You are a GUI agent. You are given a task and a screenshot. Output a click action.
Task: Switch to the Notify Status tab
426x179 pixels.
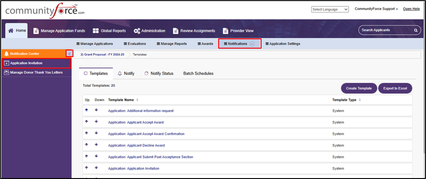click(x=159, y=74)
